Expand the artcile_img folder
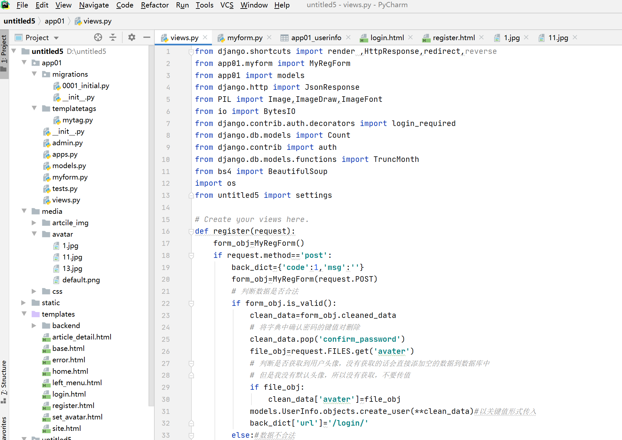The image size is (622, 440). (x=34, y=223)
